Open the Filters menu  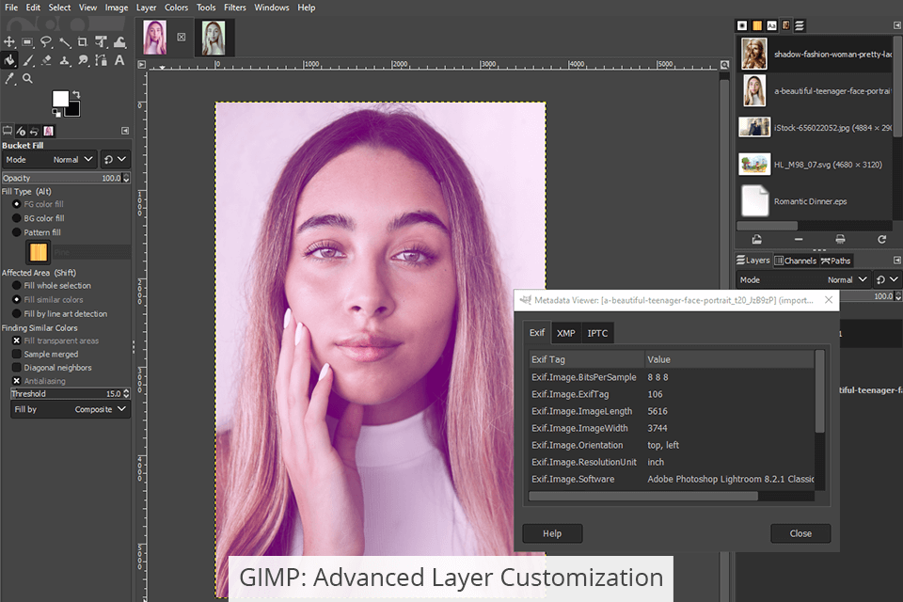point(235,8)
